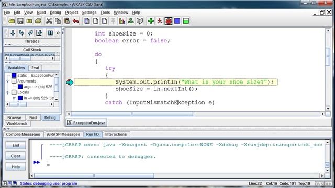Viewport: 335px width, 188px height.
Task: Switch to the Find tab
Action: click(x=33, y=118)
